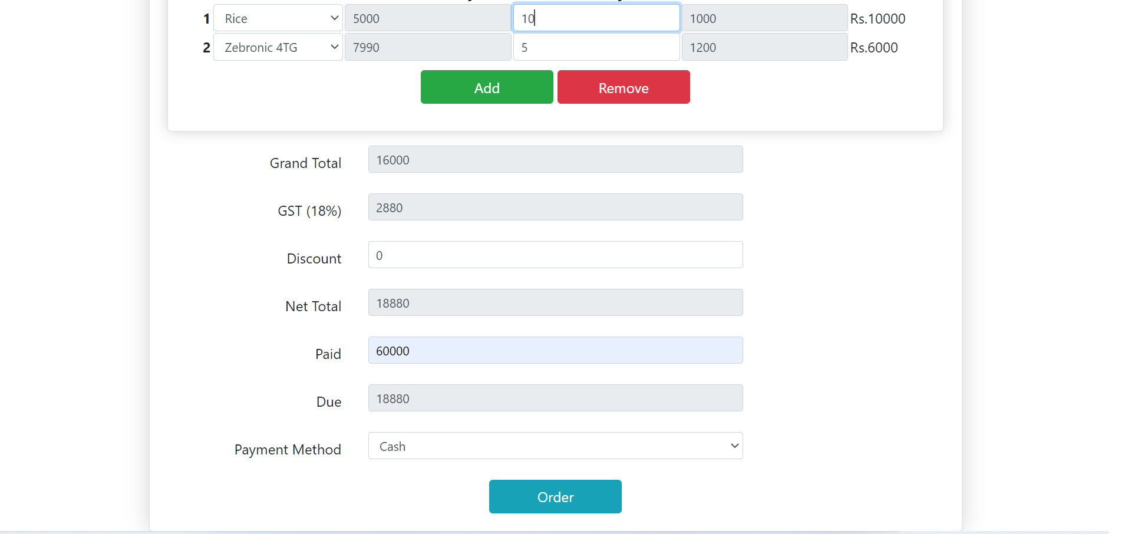Screen dimensions: 1128x534
Task: Click the Net Total field showing 18880
Action: pos(555,302)
